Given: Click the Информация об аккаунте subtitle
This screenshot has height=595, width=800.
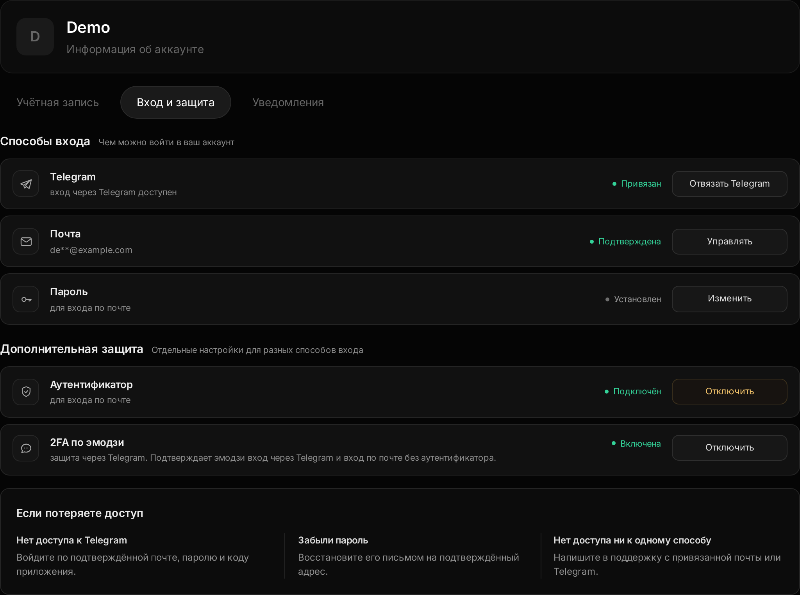Looking at the screenshot, I should 135,49.
